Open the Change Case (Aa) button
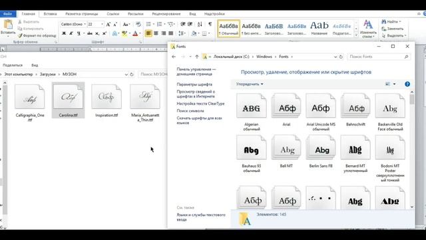The image size is (426, 240). click(x=126, y=25)
